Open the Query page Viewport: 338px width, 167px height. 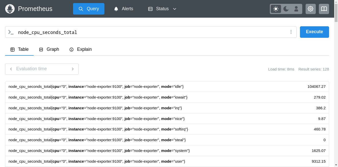coord(89,9)
